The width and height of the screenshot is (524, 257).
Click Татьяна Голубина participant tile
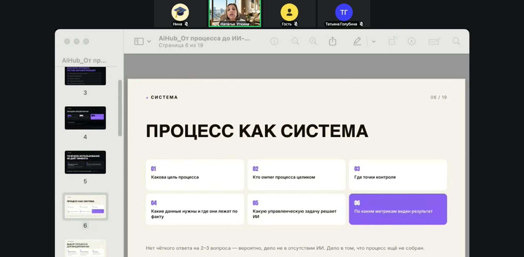tap(344, 13)
